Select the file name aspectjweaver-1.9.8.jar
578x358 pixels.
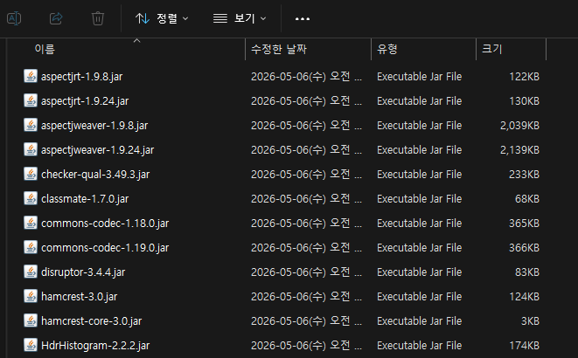pyautogui.click(x=94, y=126)
